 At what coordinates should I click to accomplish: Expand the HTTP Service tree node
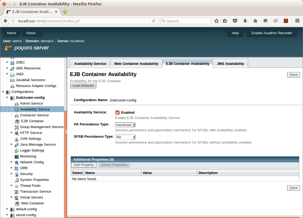point(12,133)
